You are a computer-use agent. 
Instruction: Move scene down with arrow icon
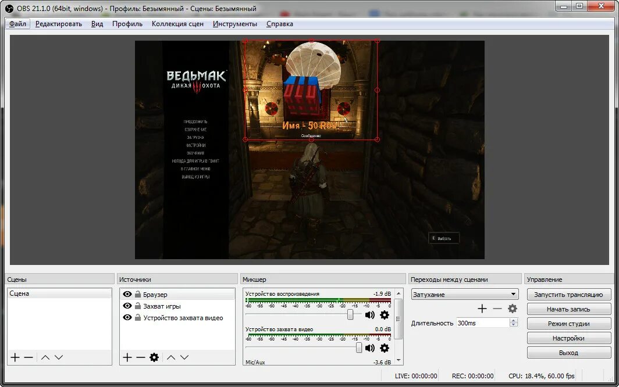tap(59, 357)
